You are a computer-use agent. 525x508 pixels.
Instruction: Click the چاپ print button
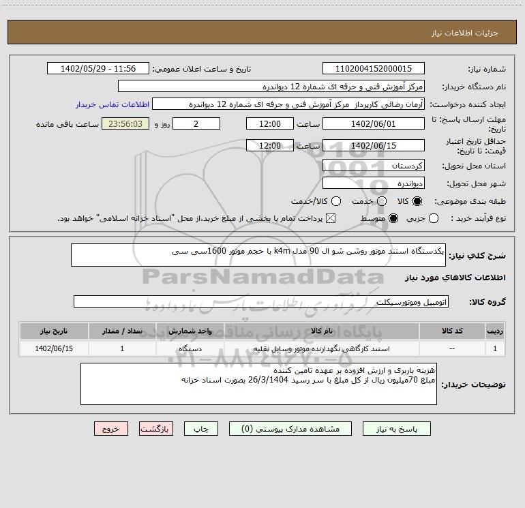(201, 429)
